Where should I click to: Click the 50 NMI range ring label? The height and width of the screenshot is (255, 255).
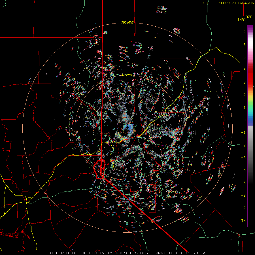(x=127, y=75)
